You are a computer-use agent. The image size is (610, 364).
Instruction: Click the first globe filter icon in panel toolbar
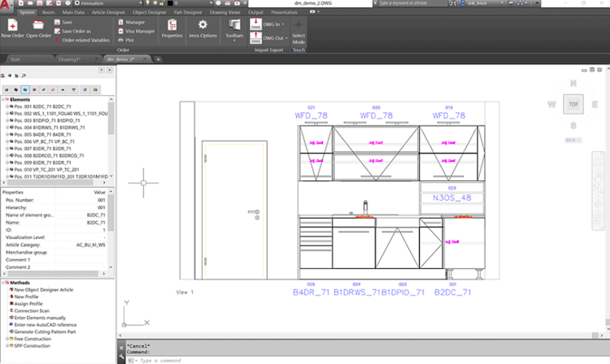coord(7,89)
